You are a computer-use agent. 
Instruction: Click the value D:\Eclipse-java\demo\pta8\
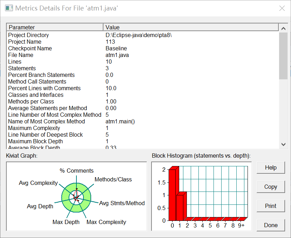(x=138, y=35)
